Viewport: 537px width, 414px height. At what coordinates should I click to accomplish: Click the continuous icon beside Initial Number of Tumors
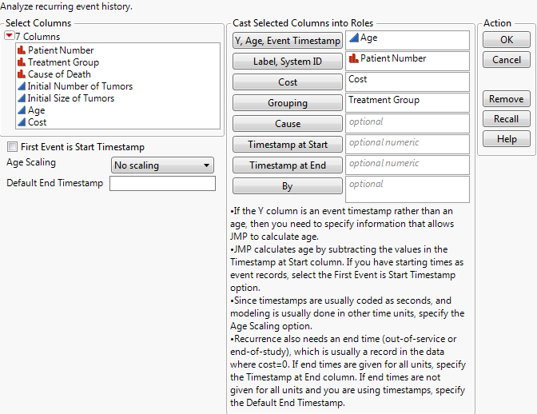(x=21, y=86)
